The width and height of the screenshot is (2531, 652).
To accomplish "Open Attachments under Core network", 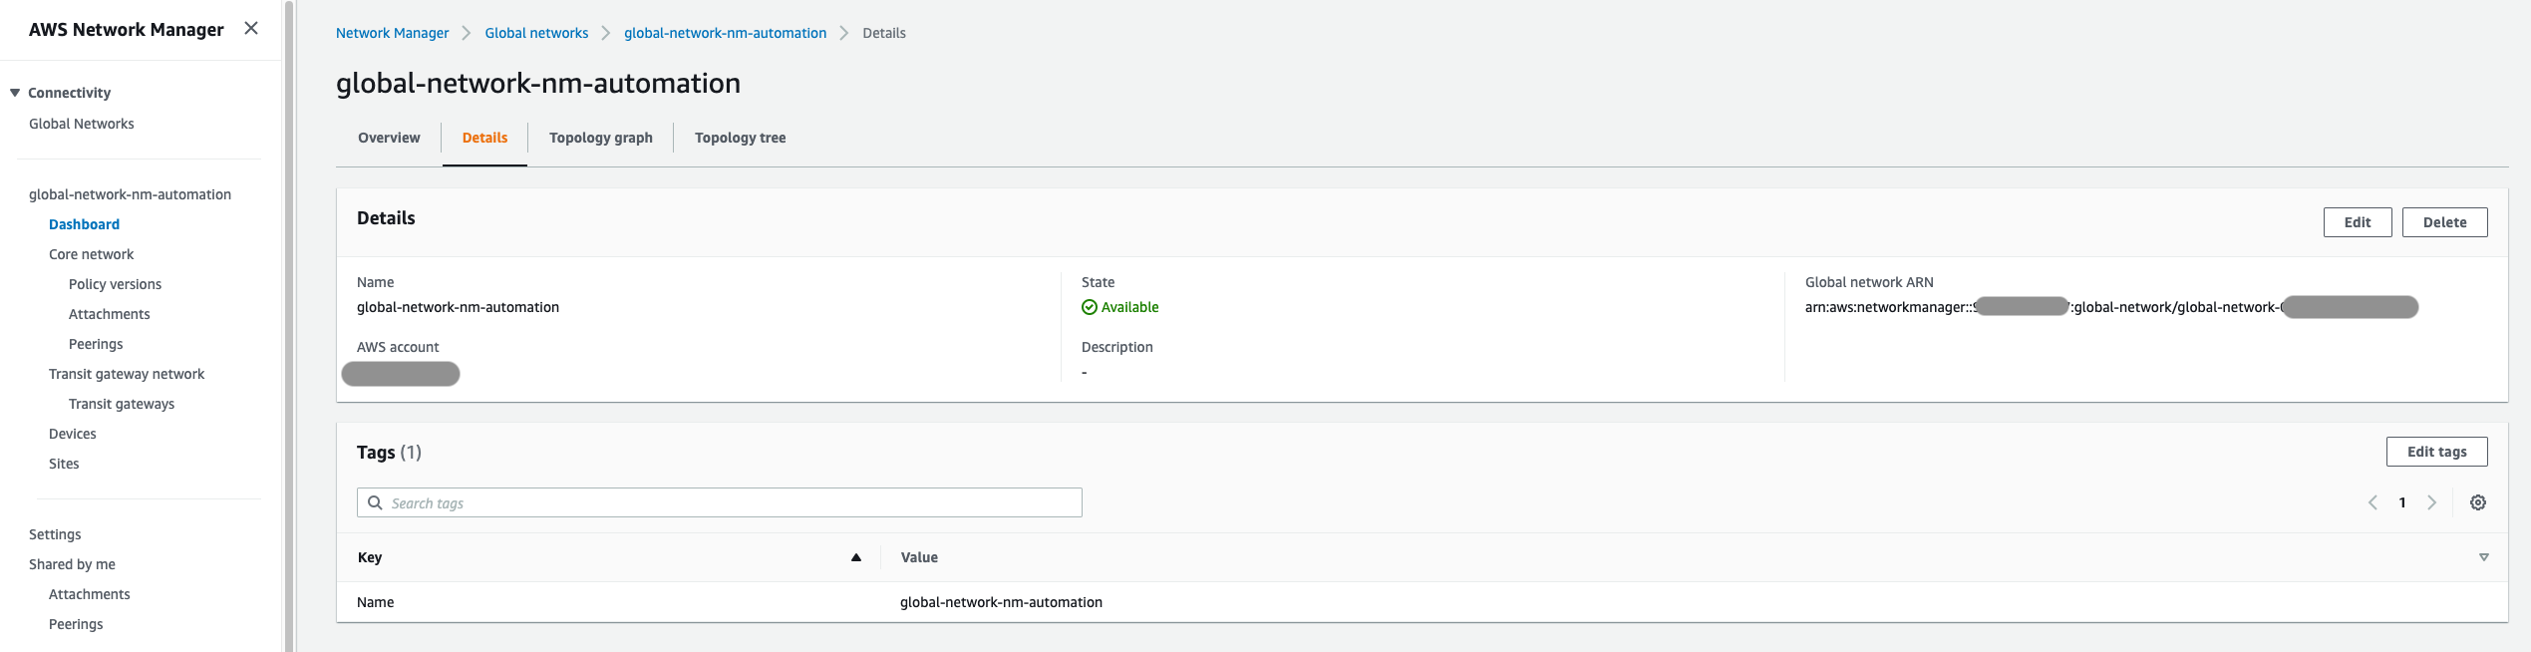I will point(109,314).
